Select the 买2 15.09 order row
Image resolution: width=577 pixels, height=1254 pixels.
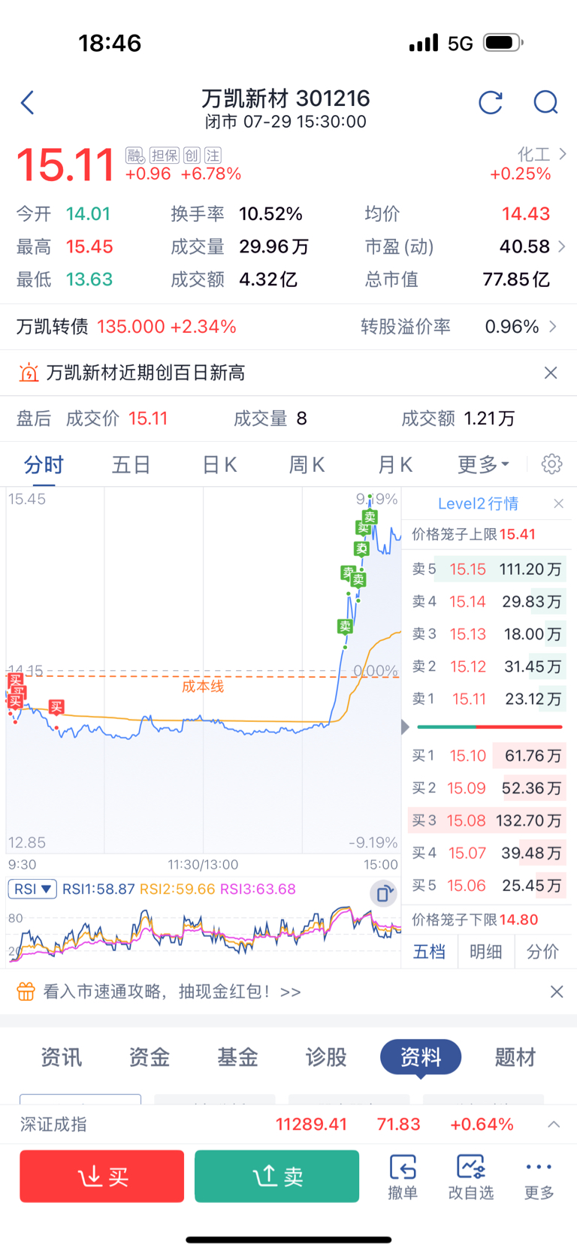click(487, 788)
